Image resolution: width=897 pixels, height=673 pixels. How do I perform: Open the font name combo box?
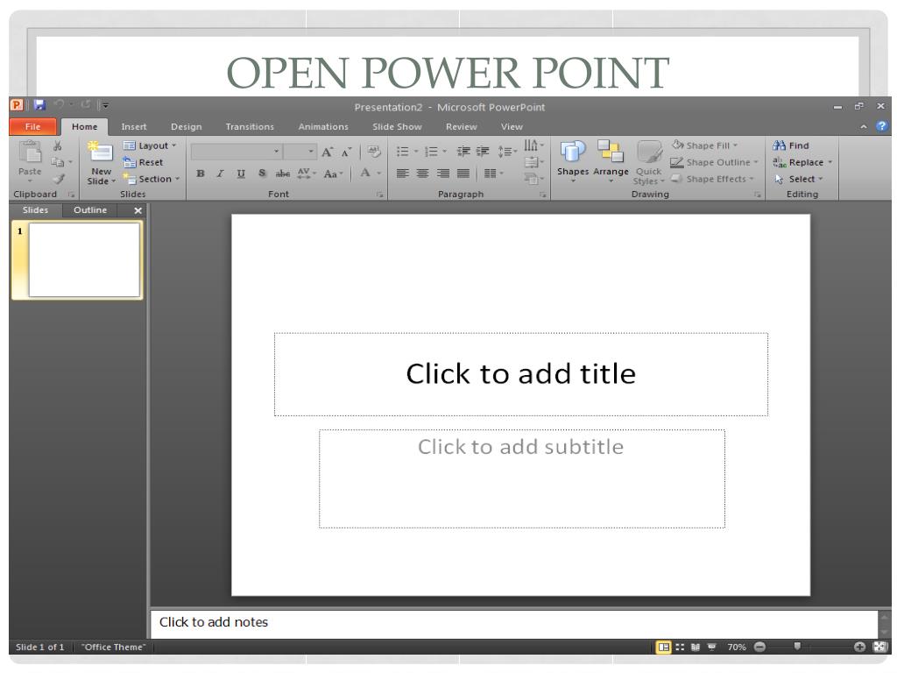(x=237, y=152)
